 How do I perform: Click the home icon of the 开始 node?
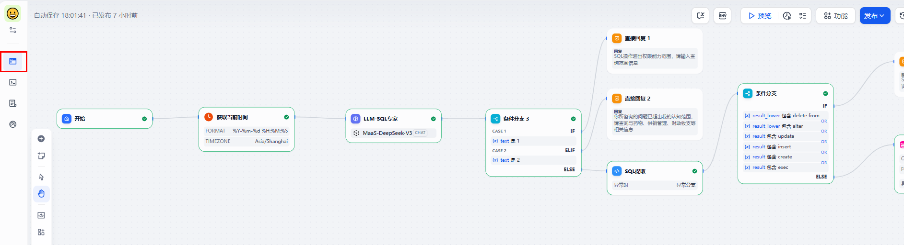point(67,119)
